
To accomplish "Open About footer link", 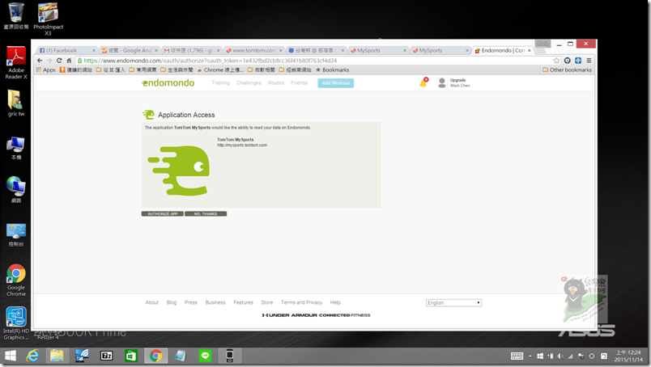I will pos(152,302).
